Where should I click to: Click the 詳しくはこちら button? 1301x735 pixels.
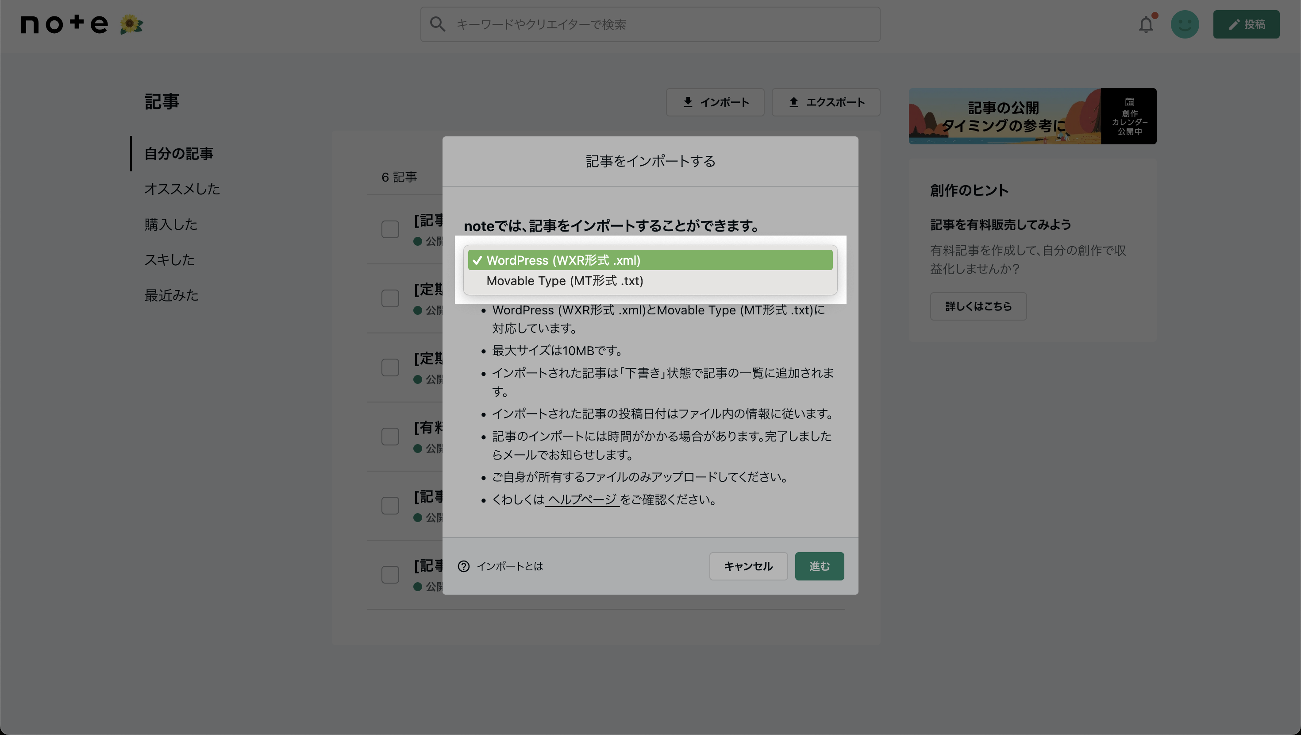click(x=978, y=306)
